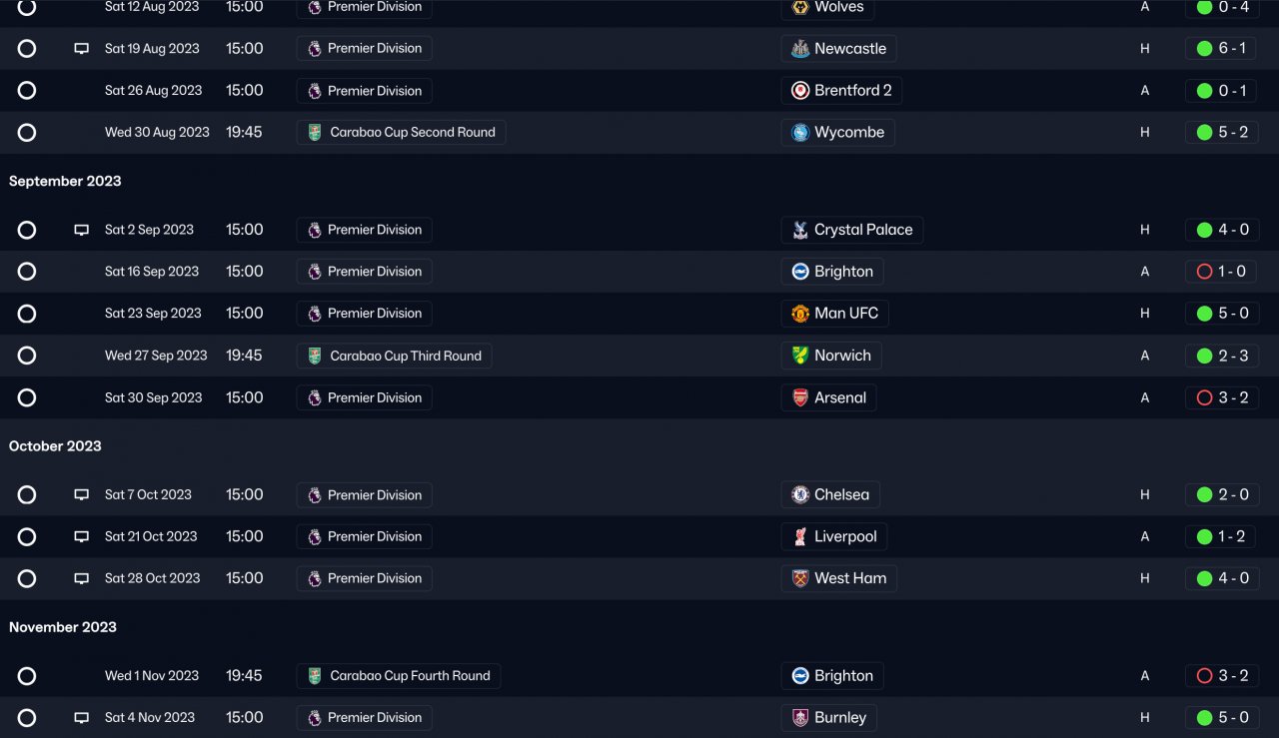
Task: Open the Carabao Cup Fourth Round competition
Action: [x=410, y=676]
